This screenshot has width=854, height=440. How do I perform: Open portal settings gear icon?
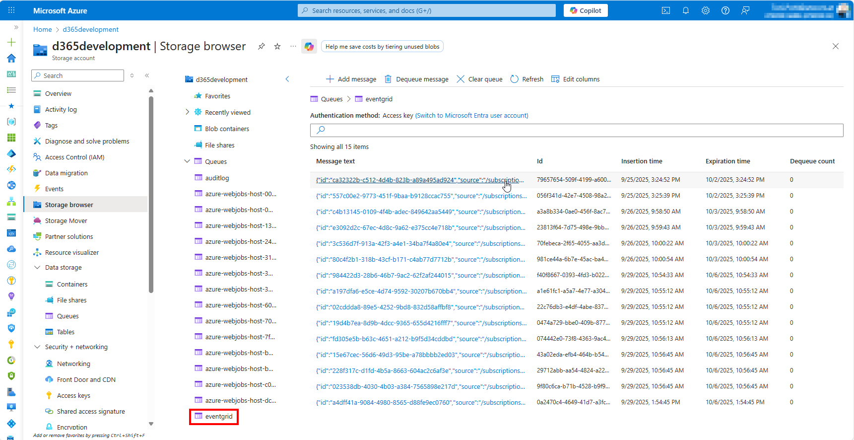tap(706, 10)
